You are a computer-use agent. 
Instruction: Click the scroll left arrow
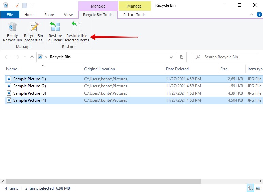coord(3,181)
